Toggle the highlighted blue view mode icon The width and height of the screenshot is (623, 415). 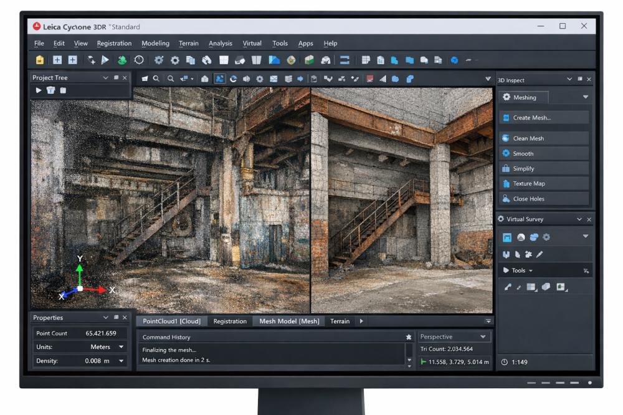coord(219,79)
